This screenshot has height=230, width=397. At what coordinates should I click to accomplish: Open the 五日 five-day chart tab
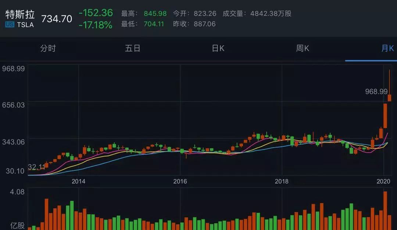click(x=133, y=49)
